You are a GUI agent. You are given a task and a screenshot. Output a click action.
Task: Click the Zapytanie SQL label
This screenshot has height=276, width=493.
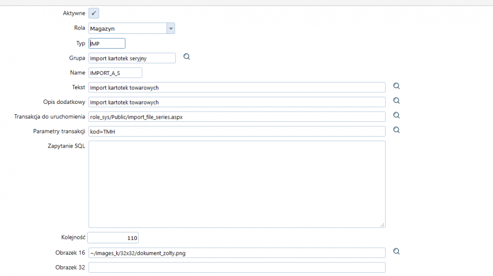pos(66,146)
